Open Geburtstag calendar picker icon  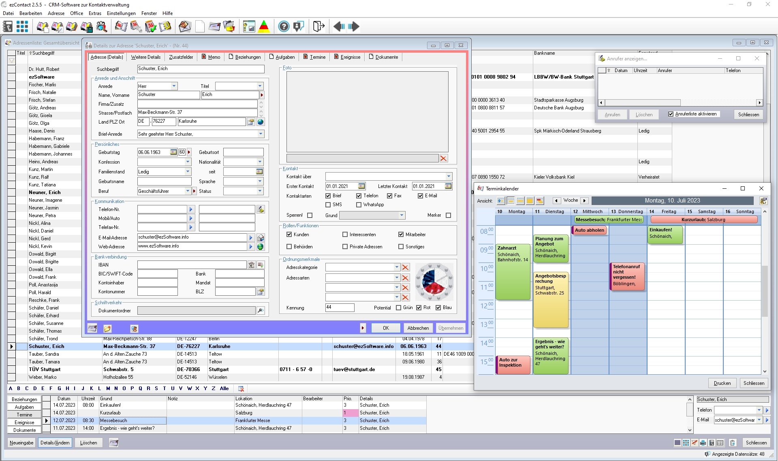pyautogui.click(x=173, y=152)
